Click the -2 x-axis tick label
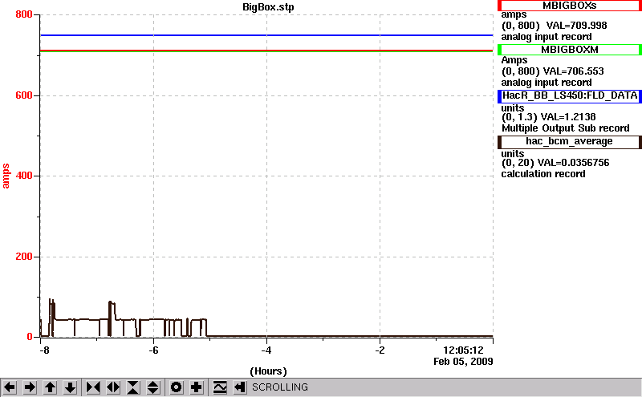The height and width of the screenshot is (397, 642). tap(380, 350)
